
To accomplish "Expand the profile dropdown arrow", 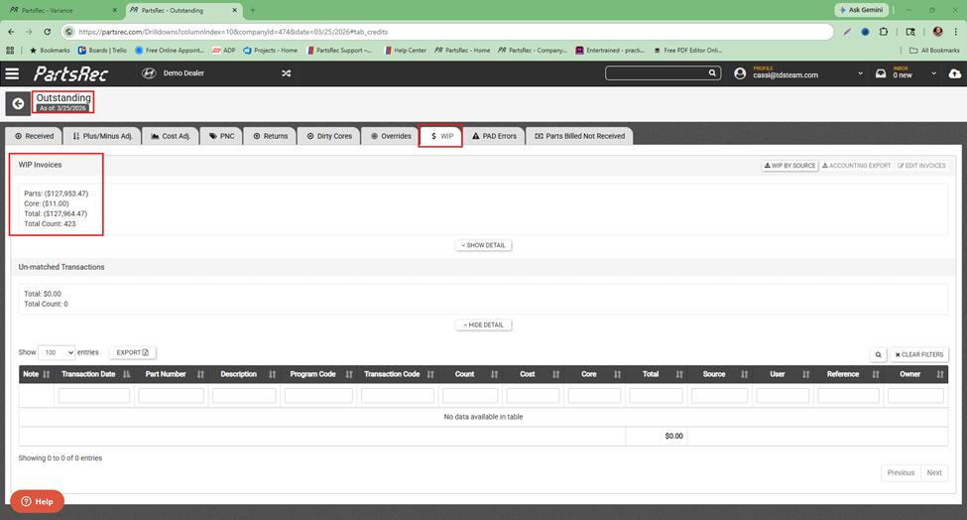I will tap(860, 73).
